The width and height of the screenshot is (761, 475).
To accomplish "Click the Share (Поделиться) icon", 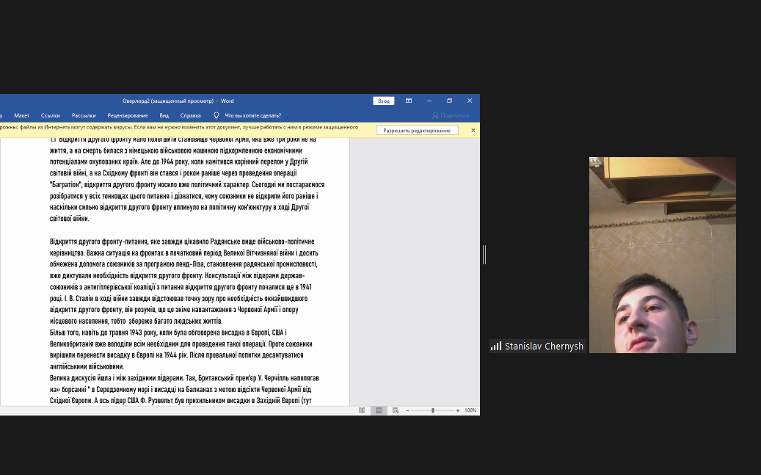I will click(435, 115).
